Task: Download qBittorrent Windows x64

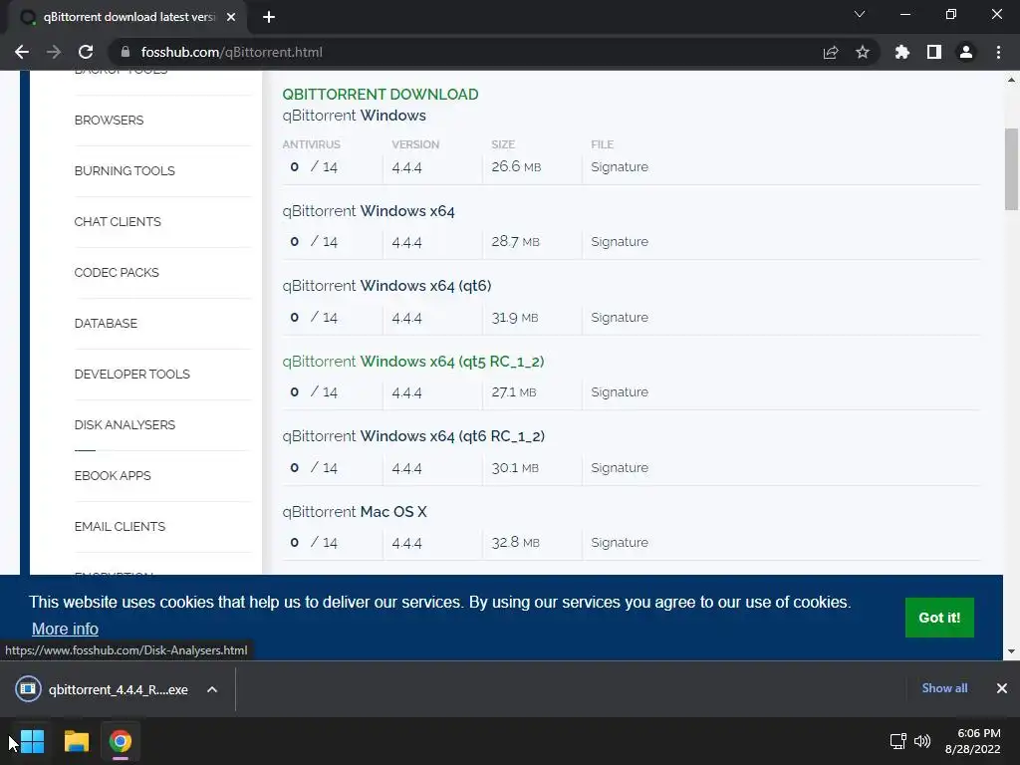Action: coord(369,211)
